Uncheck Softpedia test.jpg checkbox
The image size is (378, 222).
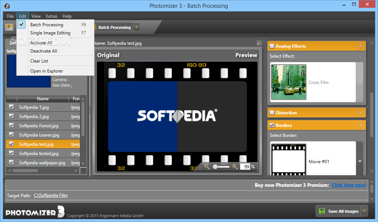coord(11,144)
